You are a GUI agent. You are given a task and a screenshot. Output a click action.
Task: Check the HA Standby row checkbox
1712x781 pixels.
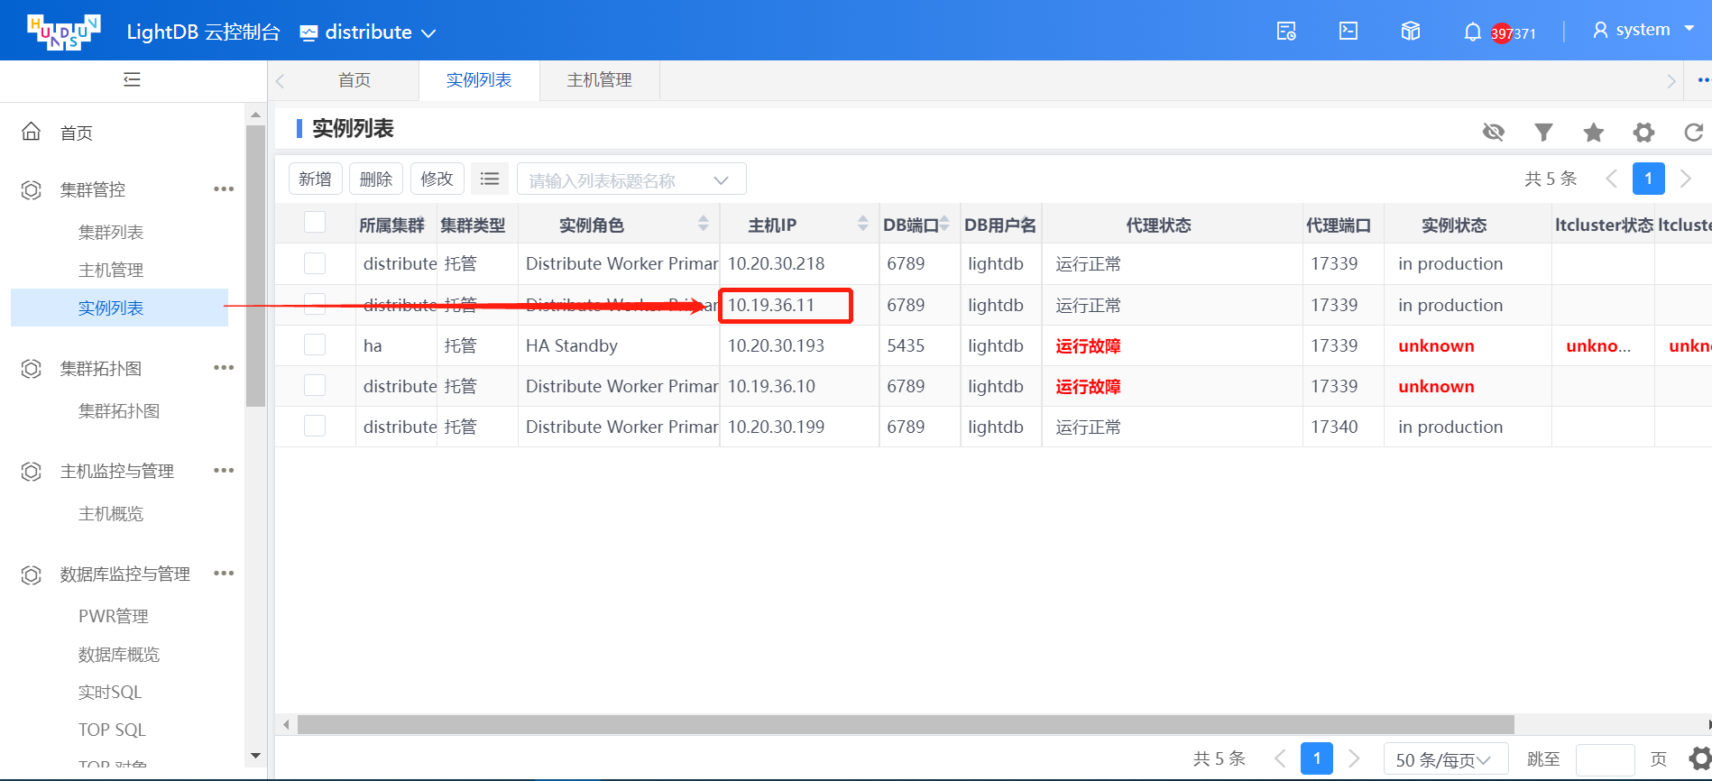[315, 345]
